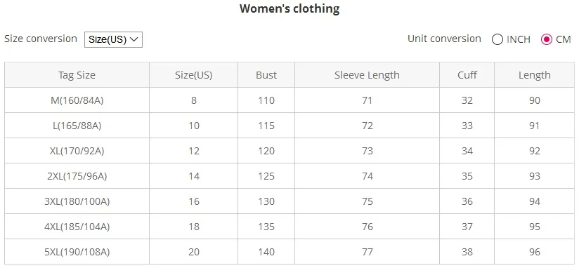Click the Unit conversion label
The width and height of the screenshot is (579, 268).
(x=444, y=39)
